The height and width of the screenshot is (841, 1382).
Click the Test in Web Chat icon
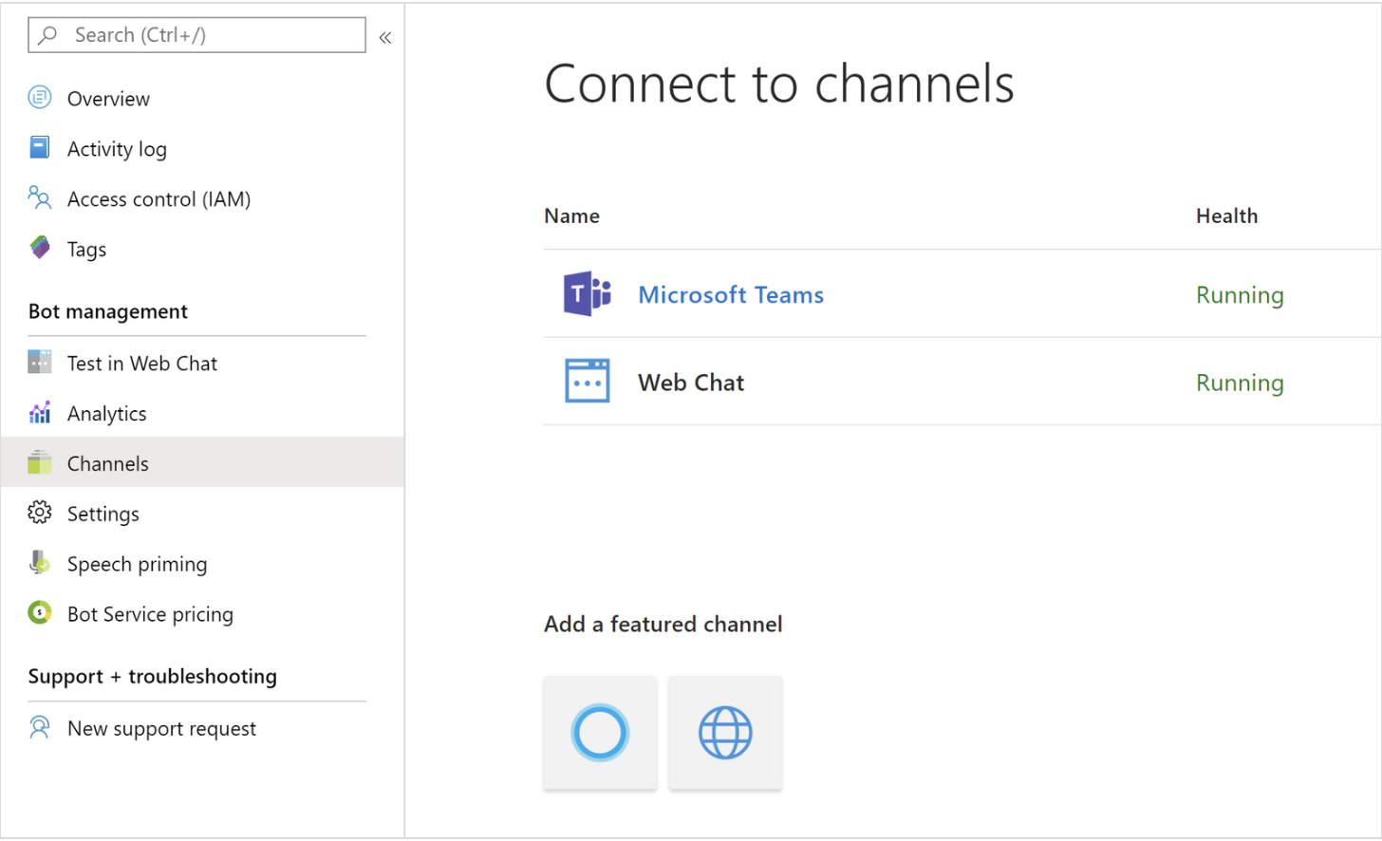coord(40,362)
